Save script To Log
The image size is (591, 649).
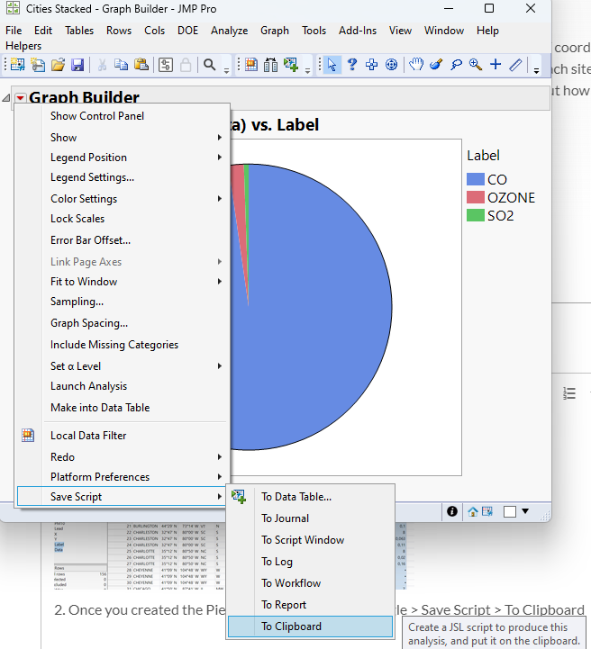click(x=310, y=562)
